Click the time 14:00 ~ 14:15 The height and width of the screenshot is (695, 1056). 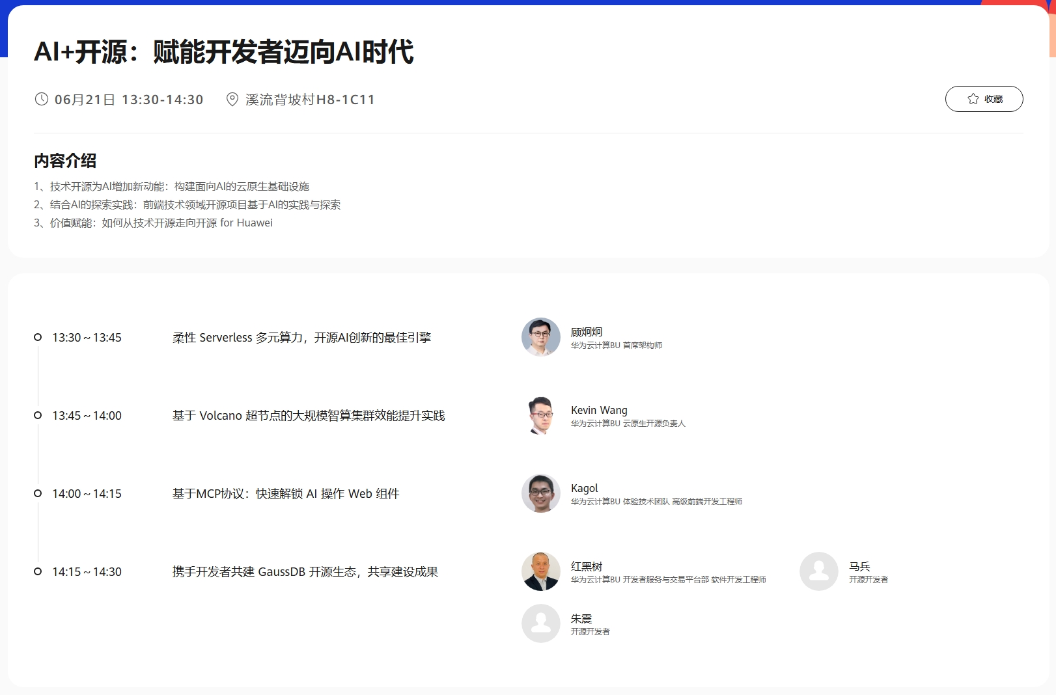87,494
